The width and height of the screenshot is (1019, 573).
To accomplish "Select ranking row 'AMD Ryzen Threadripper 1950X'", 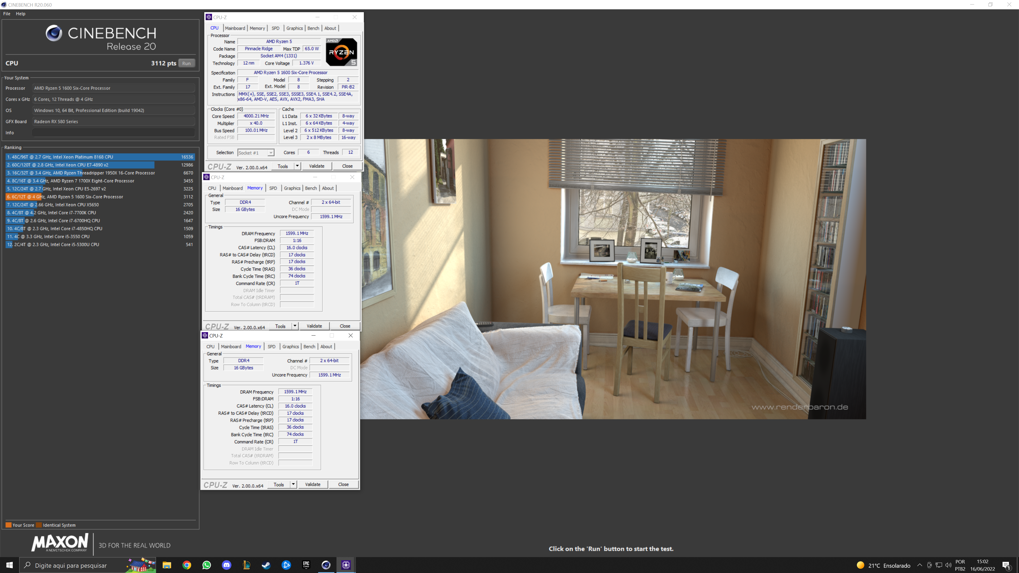I will (x=100, y=173).
